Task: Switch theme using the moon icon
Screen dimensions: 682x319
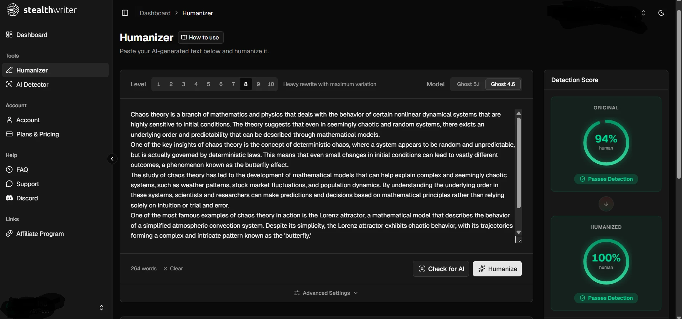Action: (661, 13)
